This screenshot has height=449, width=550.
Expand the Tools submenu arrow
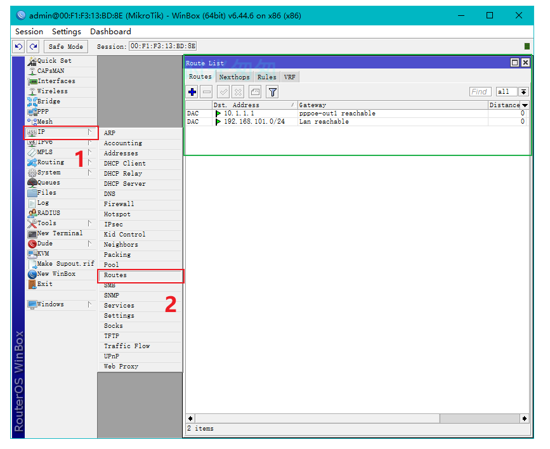pyautogui.click(x=90, y=223)
